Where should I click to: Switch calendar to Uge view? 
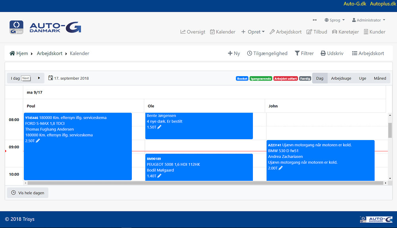[362, 79]
